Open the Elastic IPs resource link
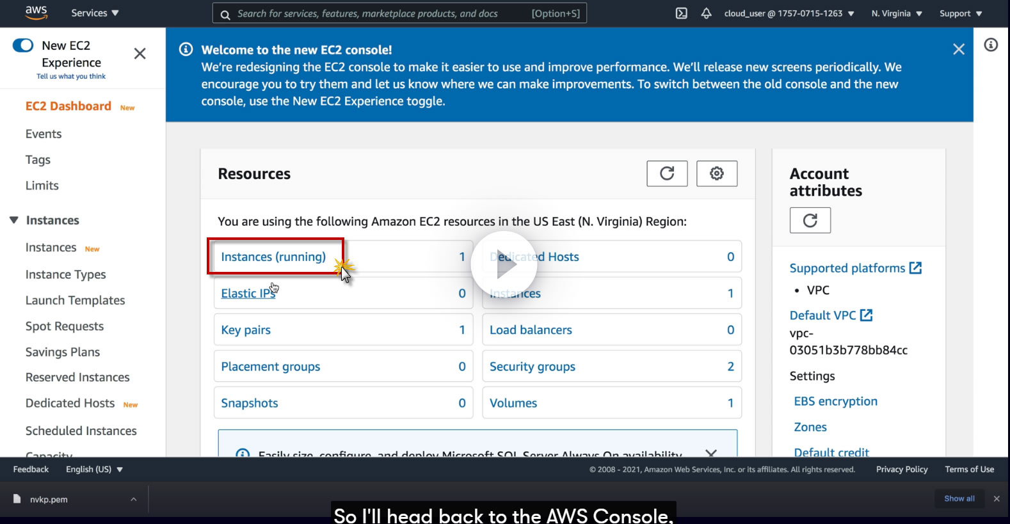Image resolution: width=1010 pixels, height=524 pixels. coord(248,293)
